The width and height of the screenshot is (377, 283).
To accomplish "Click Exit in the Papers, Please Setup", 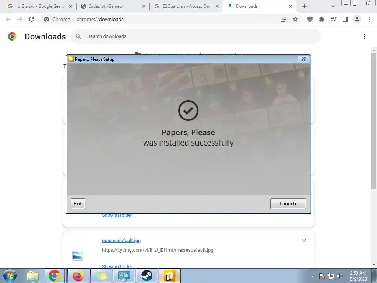I will point(78,203).
